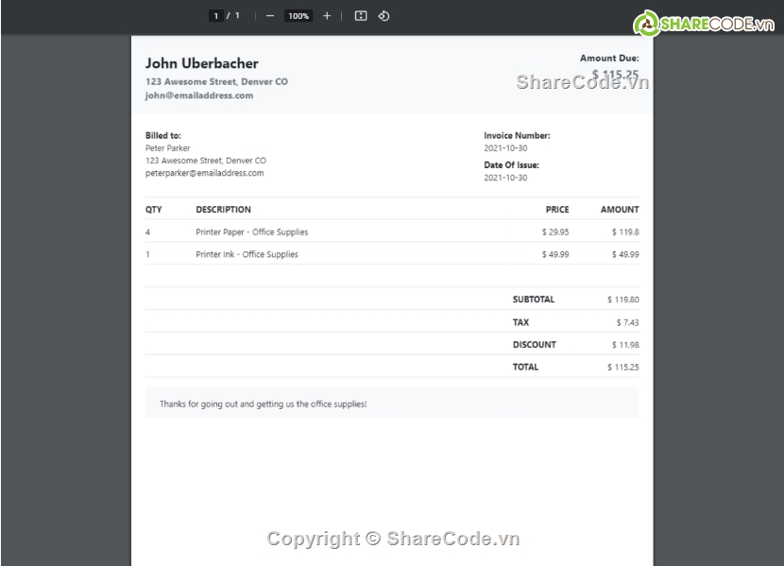This screenshot has height=566, width=784.
Task: Click the DESCRIPTION column header
Action: click(x=223, y=210)
